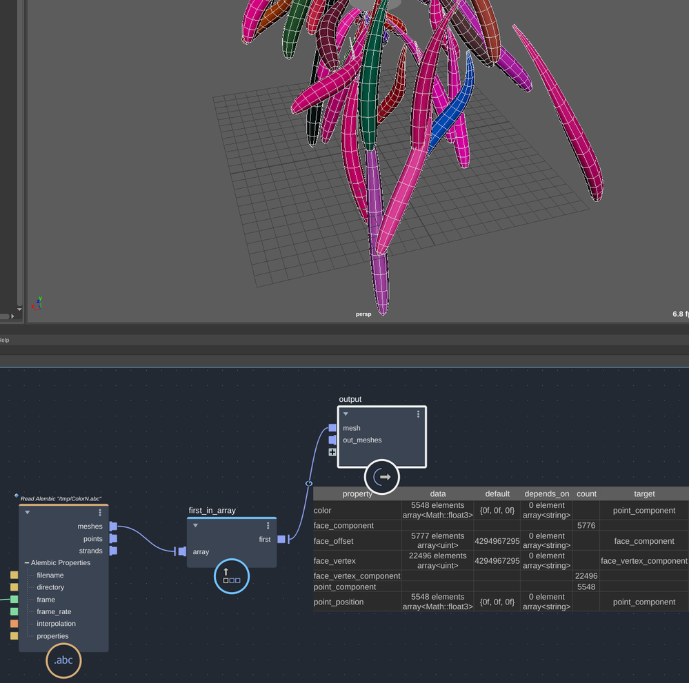Viewport: 689px width, 683px height.
Task: Click the interpolation orange port swatch
Action: pos(14,623)
